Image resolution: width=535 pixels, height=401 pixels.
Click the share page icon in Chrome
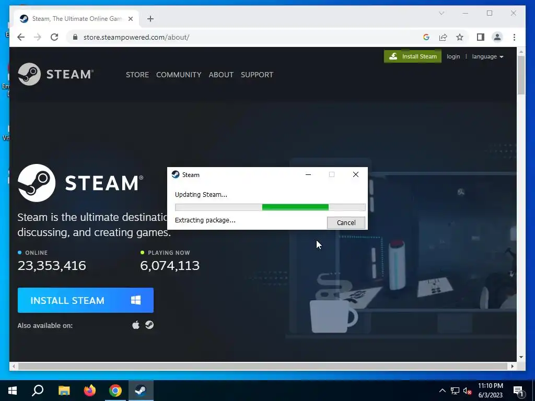click(443, 37)
